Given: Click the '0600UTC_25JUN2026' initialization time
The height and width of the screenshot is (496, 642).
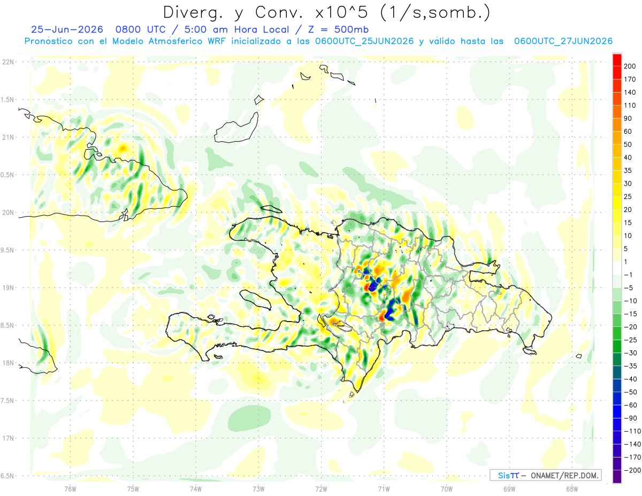Looking at the screenshot, I should pyautogui.click(x=364, y=41).
